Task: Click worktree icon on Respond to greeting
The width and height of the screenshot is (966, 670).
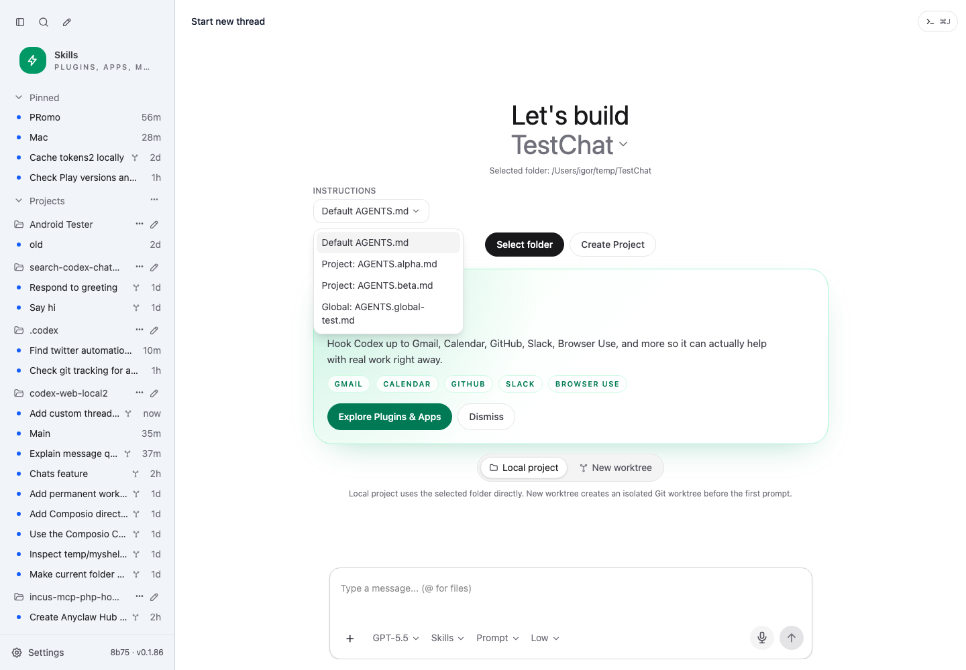Action: coord(136,287)
